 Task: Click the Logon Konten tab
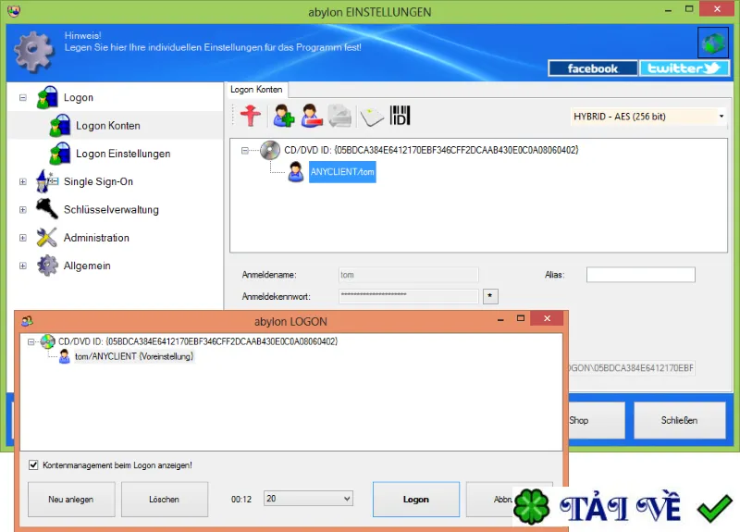[x=256, y=89]
